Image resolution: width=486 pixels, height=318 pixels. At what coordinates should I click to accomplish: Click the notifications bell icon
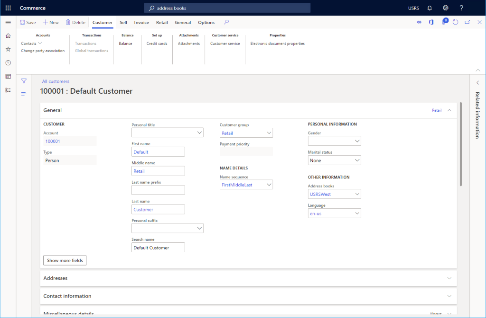point(430,8)
